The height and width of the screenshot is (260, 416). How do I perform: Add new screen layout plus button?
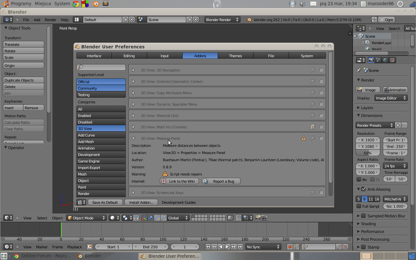[125, 20]
